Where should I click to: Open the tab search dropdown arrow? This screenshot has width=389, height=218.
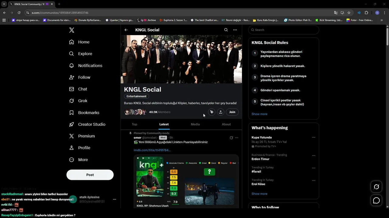pos(4,4)
